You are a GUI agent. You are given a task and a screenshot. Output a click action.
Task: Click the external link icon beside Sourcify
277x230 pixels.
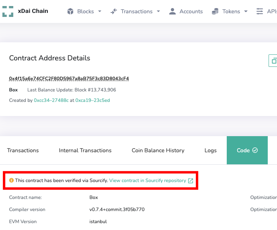coord(191,181)
